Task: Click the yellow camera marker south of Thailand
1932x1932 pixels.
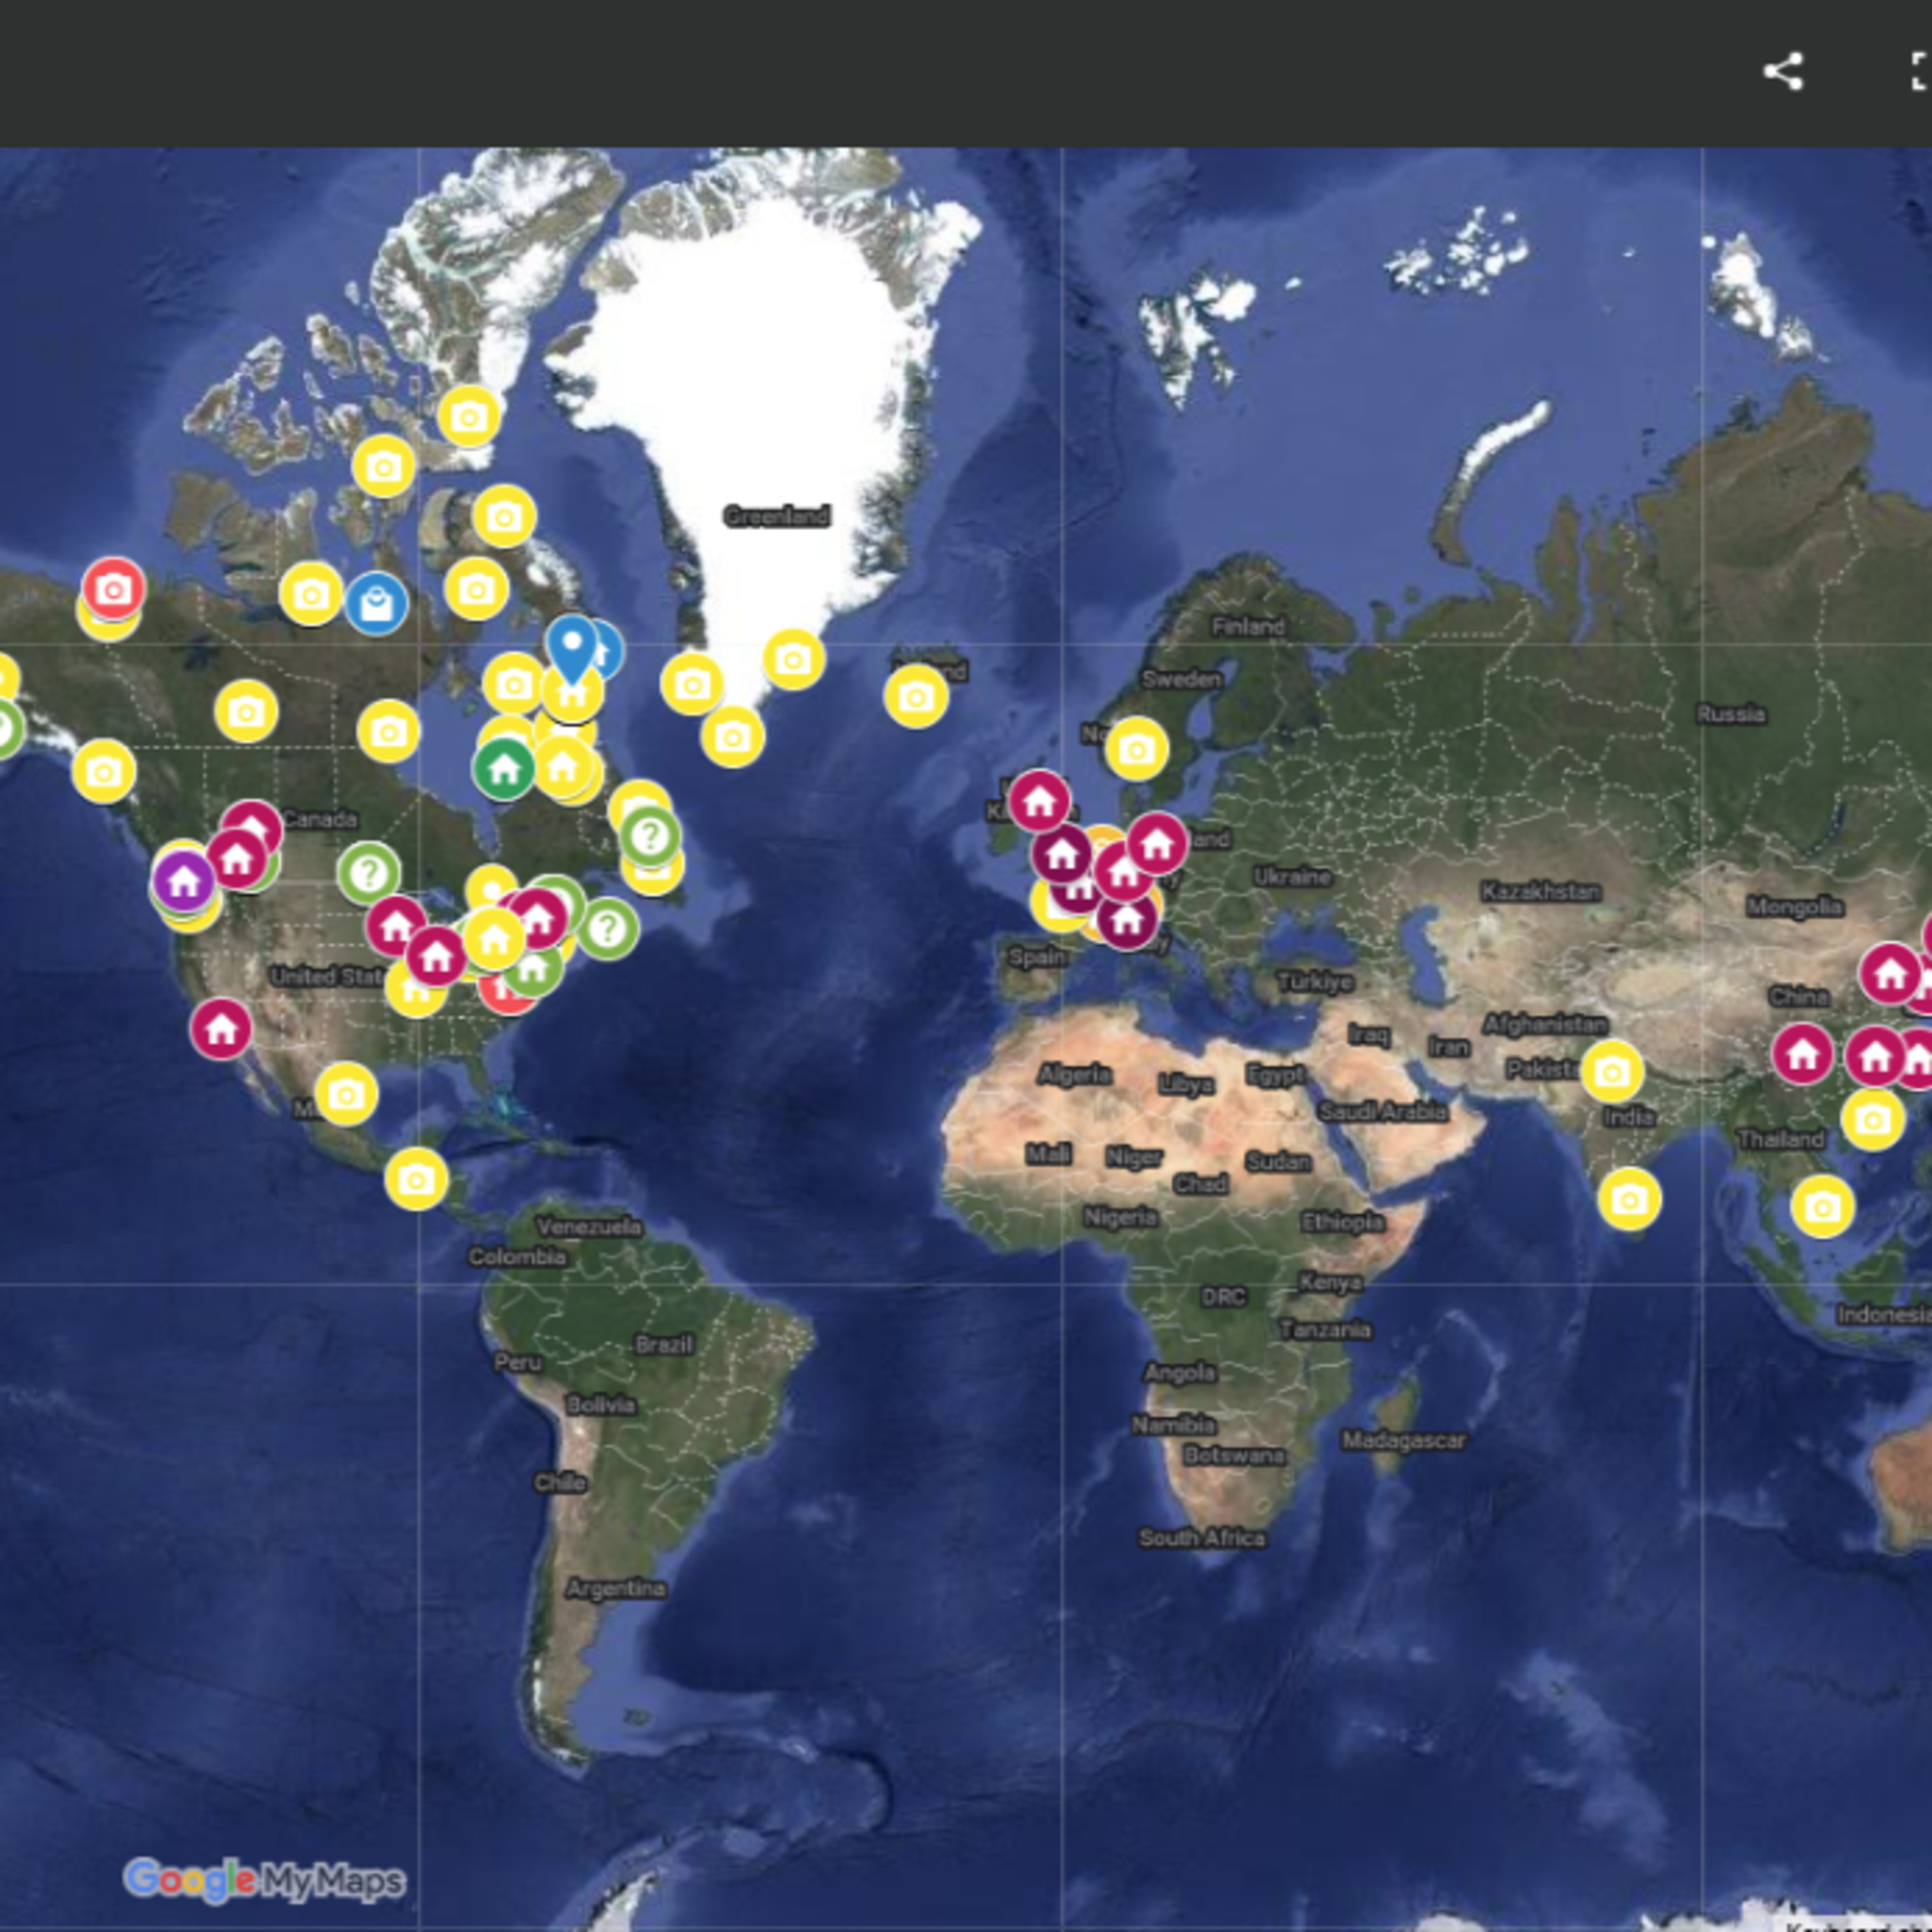Action: tap(1822, 1207)
